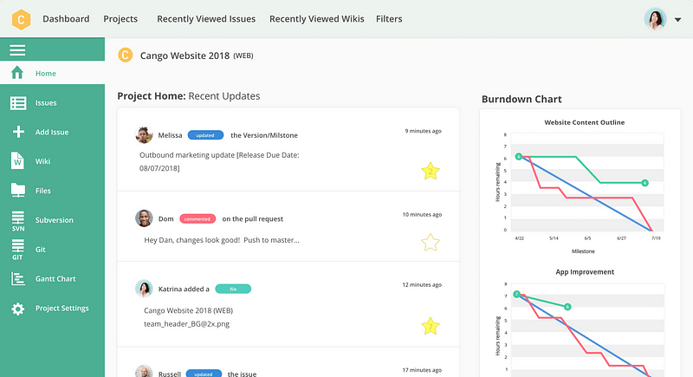Click the Project Settings gear icon
The width and height of the screenshot is (693, 377).
17,309
